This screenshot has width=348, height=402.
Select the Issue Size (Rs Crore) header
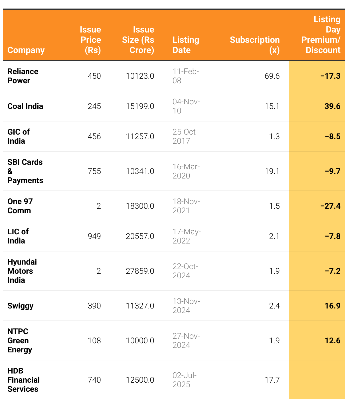[x=138, y=40]
